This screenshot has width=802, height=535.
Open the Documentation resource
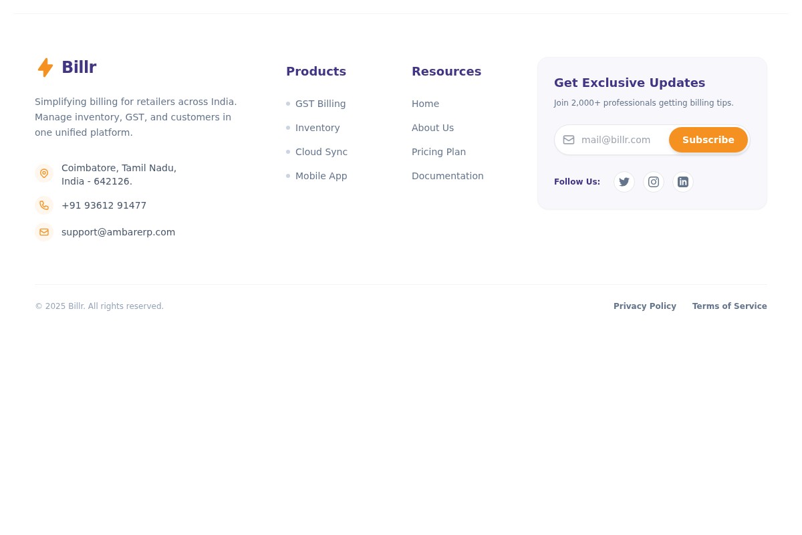click(447, 176)
